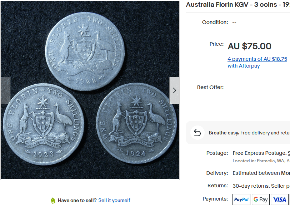Click the green sell tag icon

click(x=53, y=200)
